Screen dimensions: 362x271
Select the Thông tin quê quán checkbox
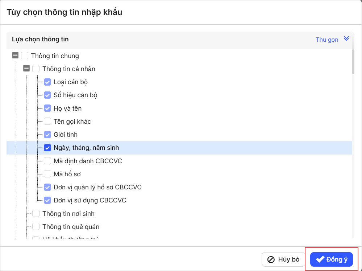pyautogui.click(x=36, y=226)
